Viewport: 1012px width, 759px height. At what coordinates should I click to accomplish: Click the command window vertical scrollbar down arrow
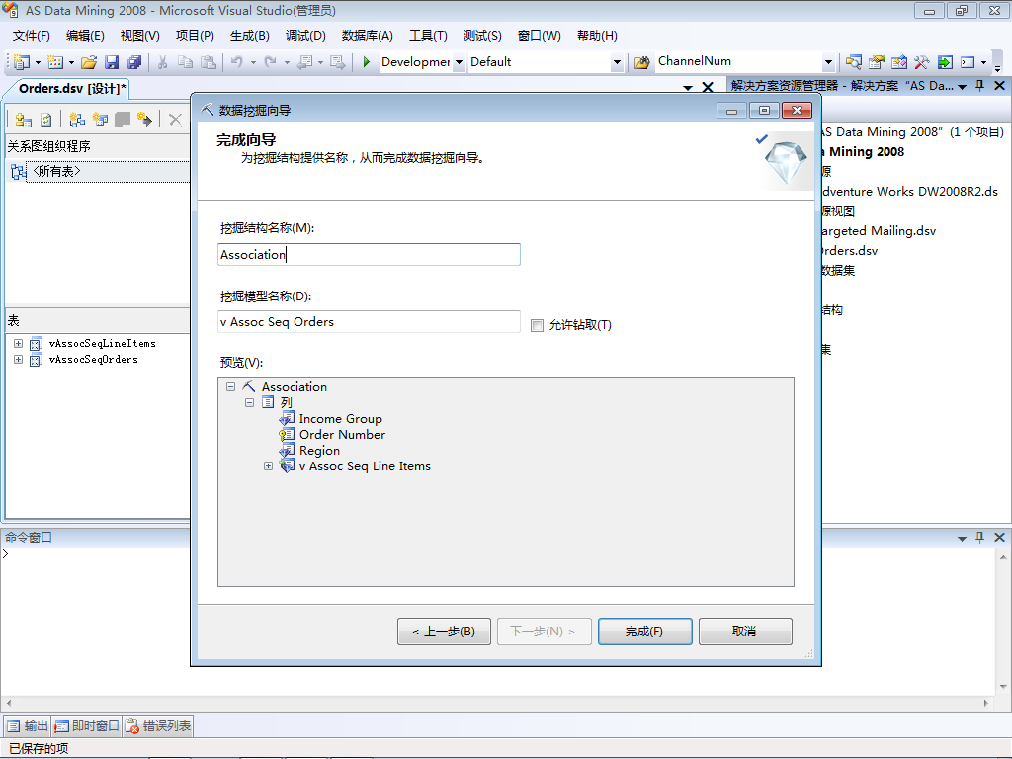[1003, 687]
